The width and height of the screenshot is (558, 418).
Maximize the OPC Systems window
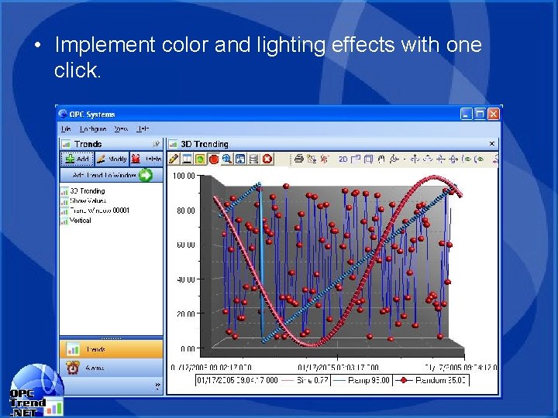480,114
